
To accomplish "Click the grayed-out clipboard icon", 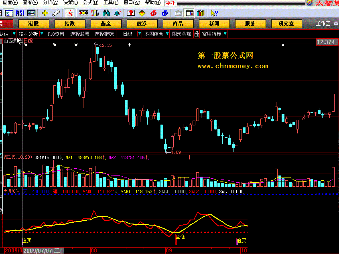I will click(x=179, y=13).
